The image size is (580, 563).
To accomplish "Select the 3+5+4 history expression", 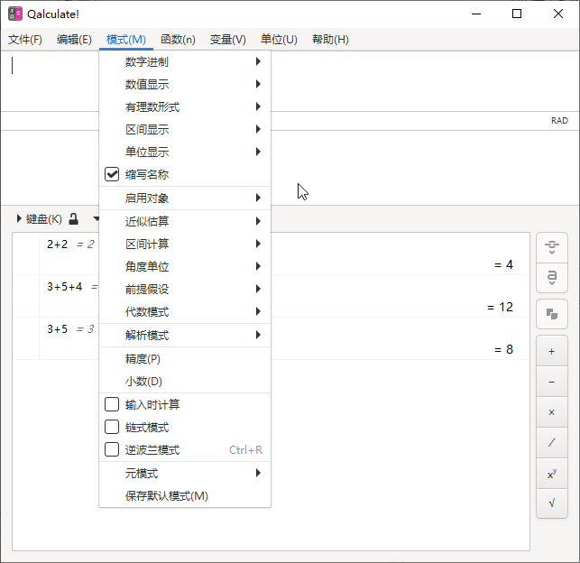I will tap(65, 287).
